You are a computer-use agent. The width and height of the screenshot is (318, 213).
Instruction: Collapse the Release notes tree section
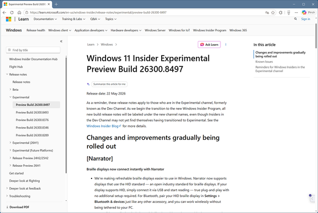[x=7, y=74]
